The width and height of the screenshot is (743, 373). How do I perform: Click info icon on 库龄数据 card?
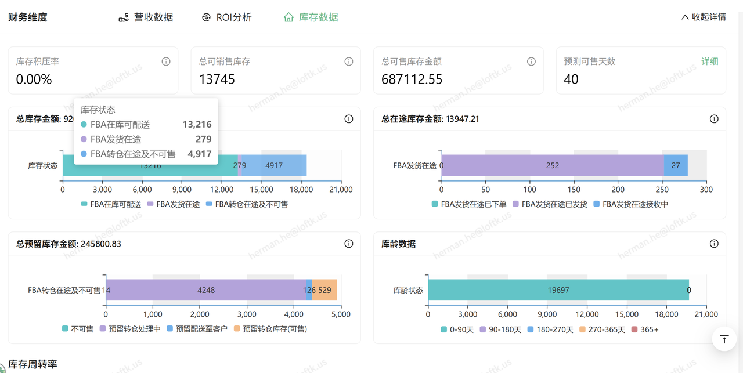click(x=714, y=244)
